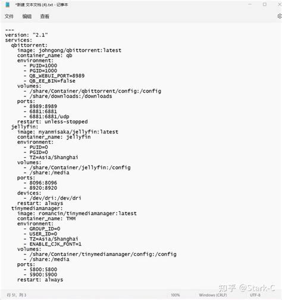The height and width of the screenshot is (300, 282).
Task: Place cursor on nyanmisaka/jellyfin:latest image line
Action: pyautogui.click(x=68, y=132)
